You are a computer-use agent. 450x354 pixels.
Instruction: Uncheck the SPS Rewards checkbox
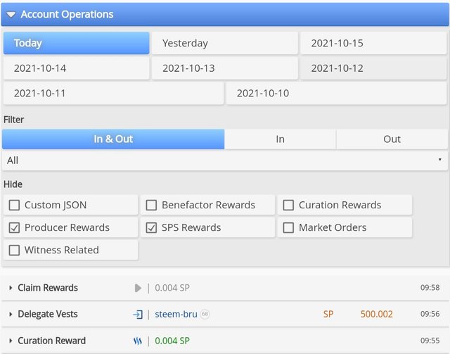pyautogui.click(x=151, y=227)
